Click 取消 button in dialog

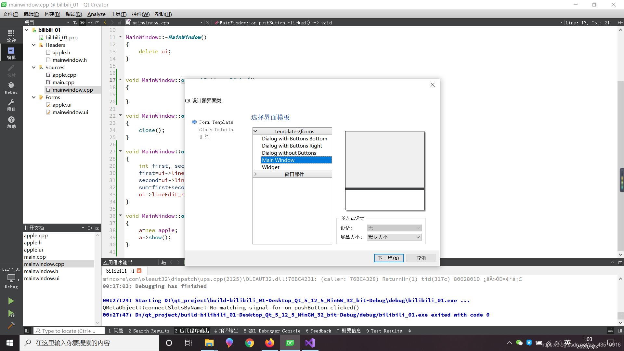point(421,258)
